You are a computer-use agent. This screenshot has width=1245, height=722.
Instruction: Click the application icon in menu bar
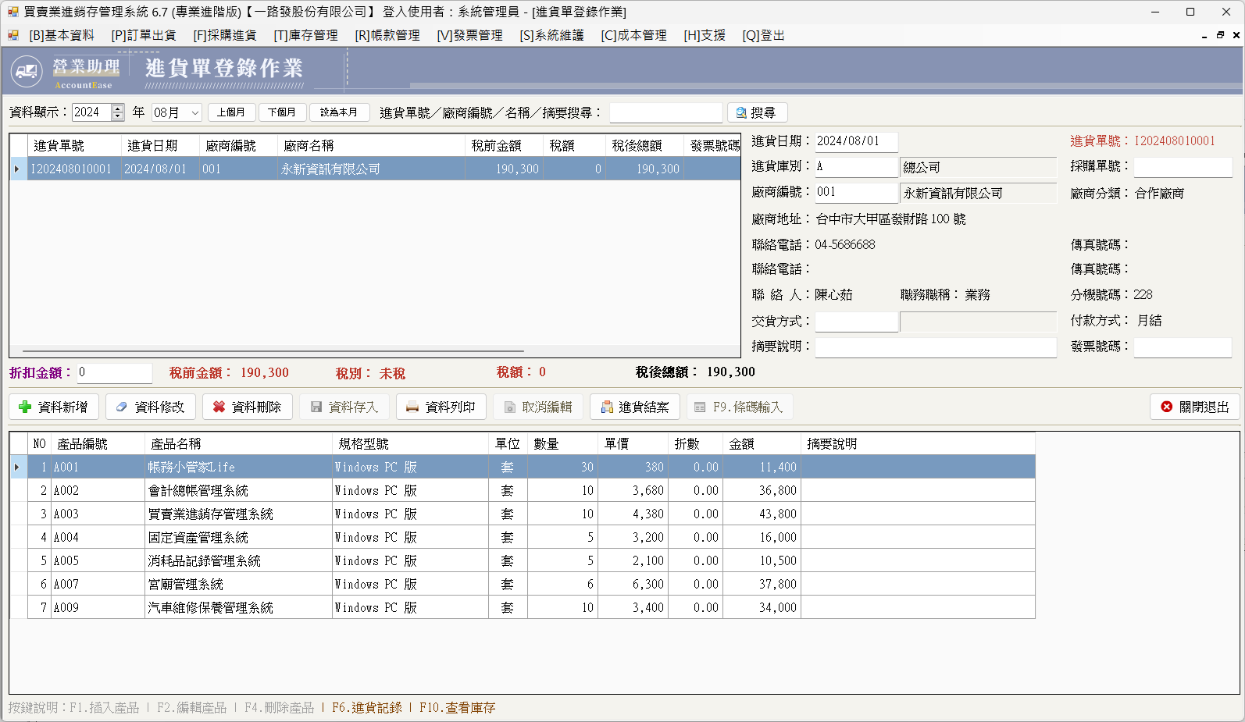[x=13, y=35]
